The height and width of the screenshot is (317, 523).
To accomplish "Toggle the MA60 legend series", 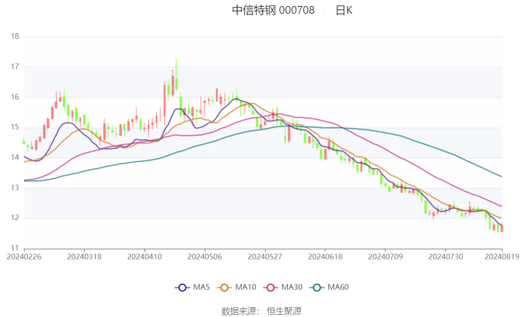I will (329, 288).
